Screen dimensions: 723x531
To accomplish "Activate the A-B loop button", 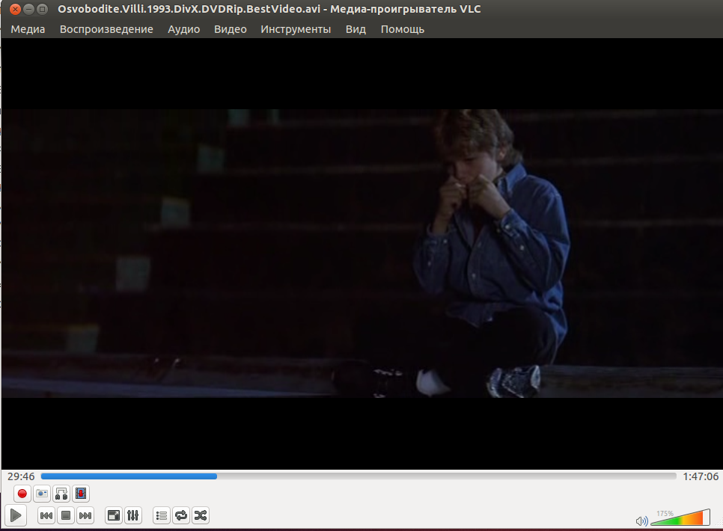I will 61,494.
